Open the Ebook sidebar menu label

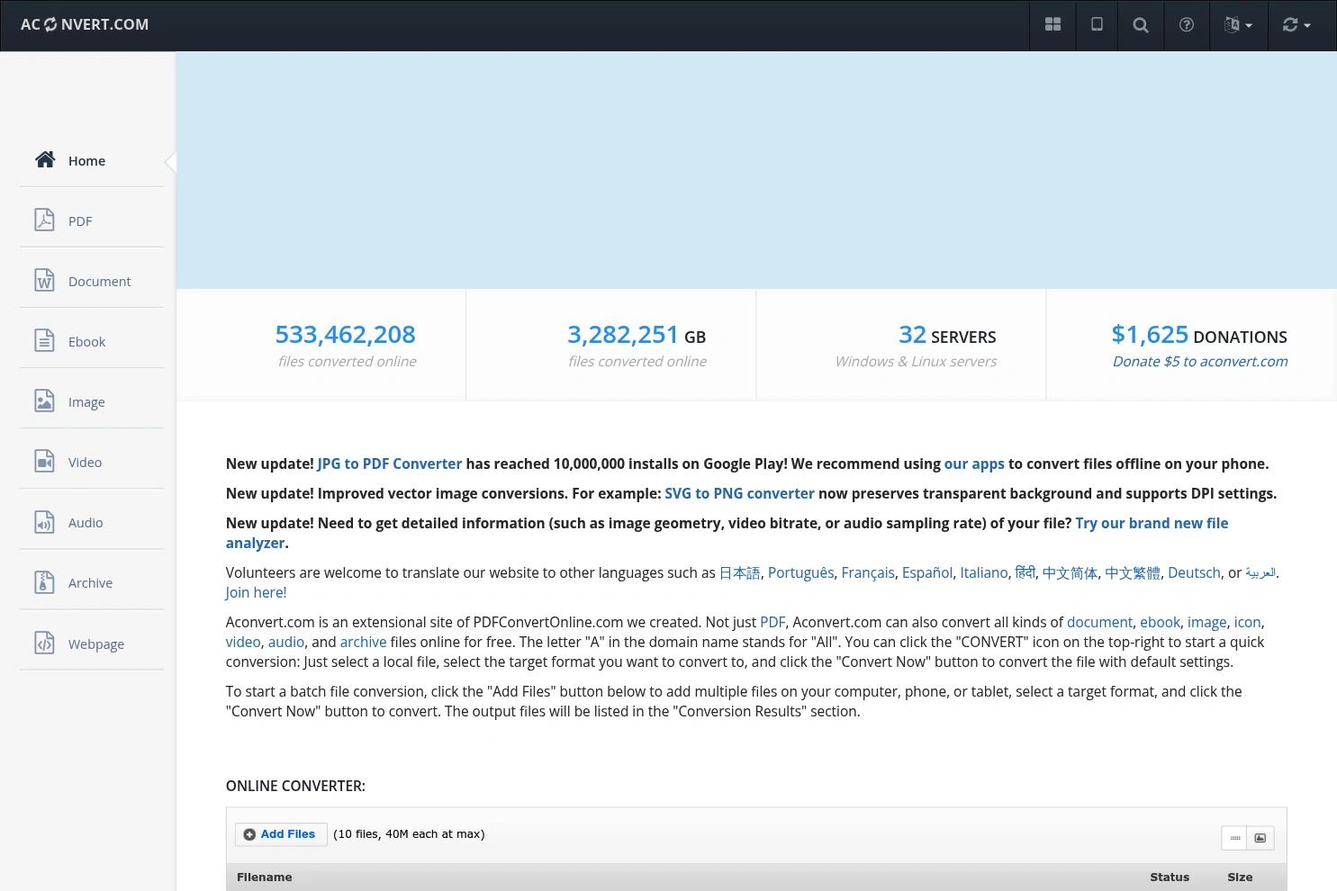click(86, 342)
